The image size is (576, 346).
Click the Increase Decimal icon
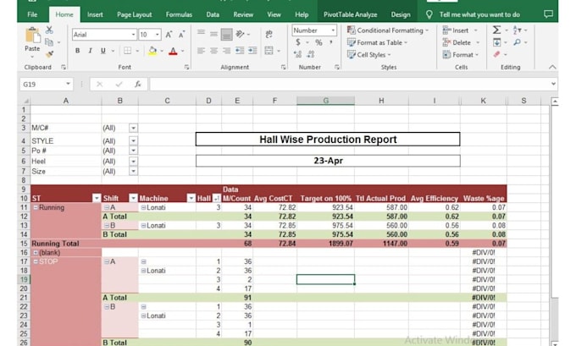(298, 55)
